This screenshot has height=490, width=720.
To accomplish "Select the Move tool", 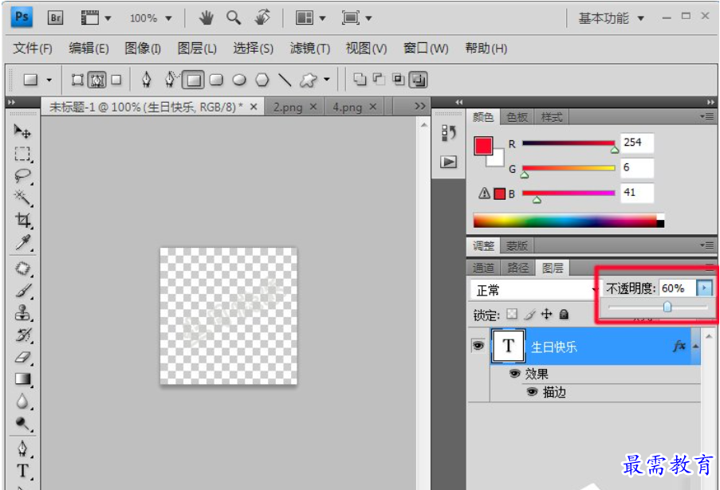I will coord(22,131).
